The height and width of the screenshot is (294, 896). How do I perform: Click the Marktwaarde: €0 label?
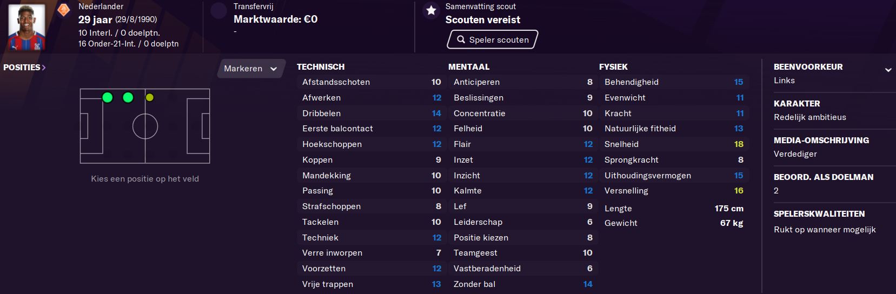coord(275,19)
